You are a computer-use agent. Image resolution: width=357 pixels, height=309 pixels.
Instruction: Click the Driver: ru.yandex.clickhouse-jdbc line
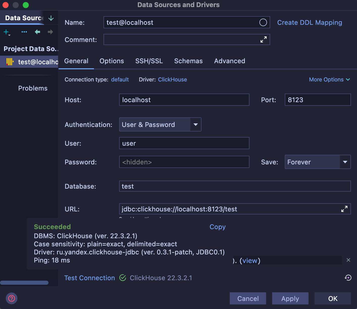[x=129, y=252]
